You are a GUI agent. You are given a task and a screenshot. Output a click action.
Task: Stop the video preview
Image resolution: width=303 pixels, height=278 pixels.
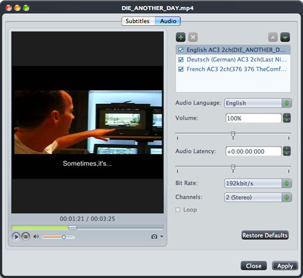(x=25, y=237)
